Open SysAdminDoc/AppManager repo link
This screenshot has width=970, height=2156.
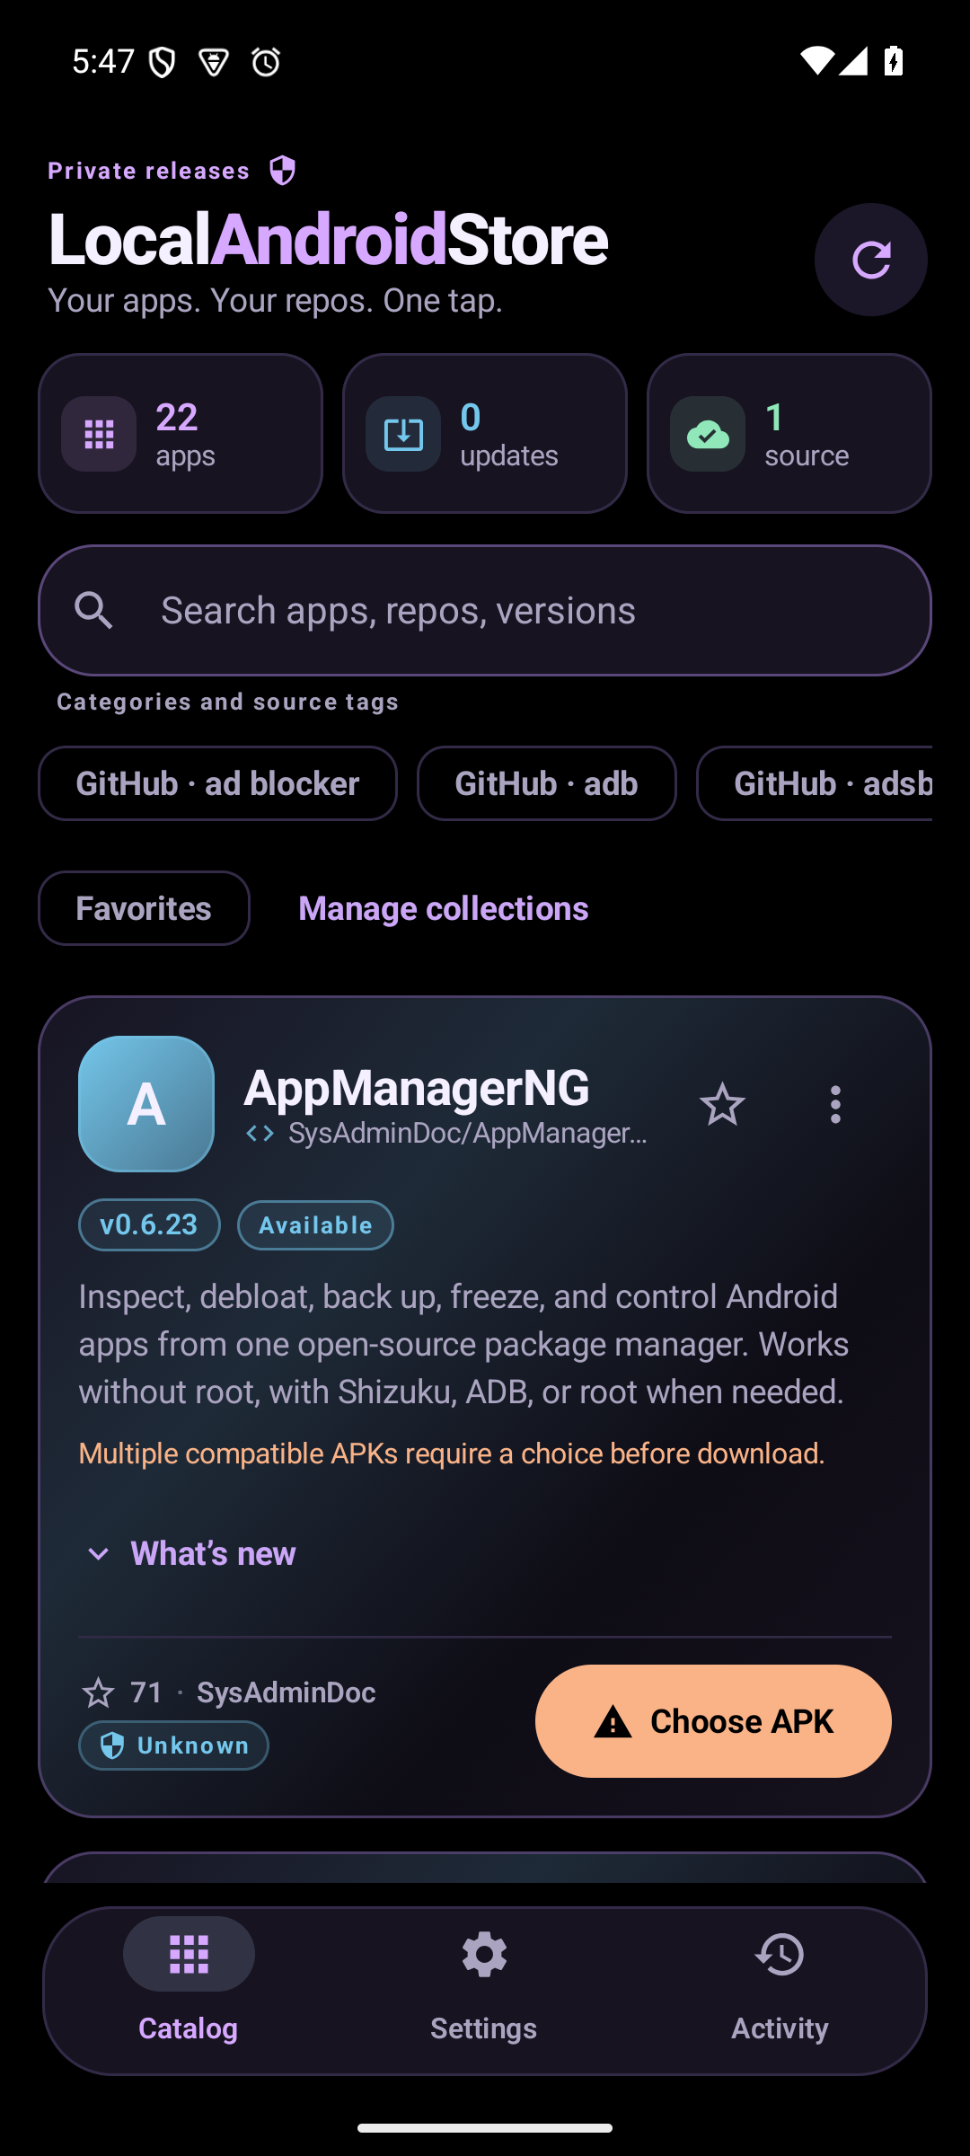(467, 1134)
